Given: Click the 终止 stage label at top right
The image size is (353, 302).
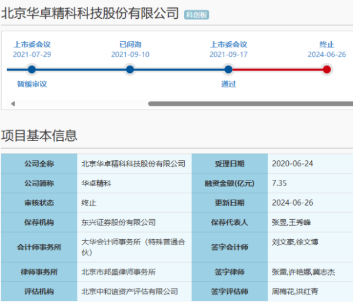Looking at the screenshot, I should [x=327, y=45].
